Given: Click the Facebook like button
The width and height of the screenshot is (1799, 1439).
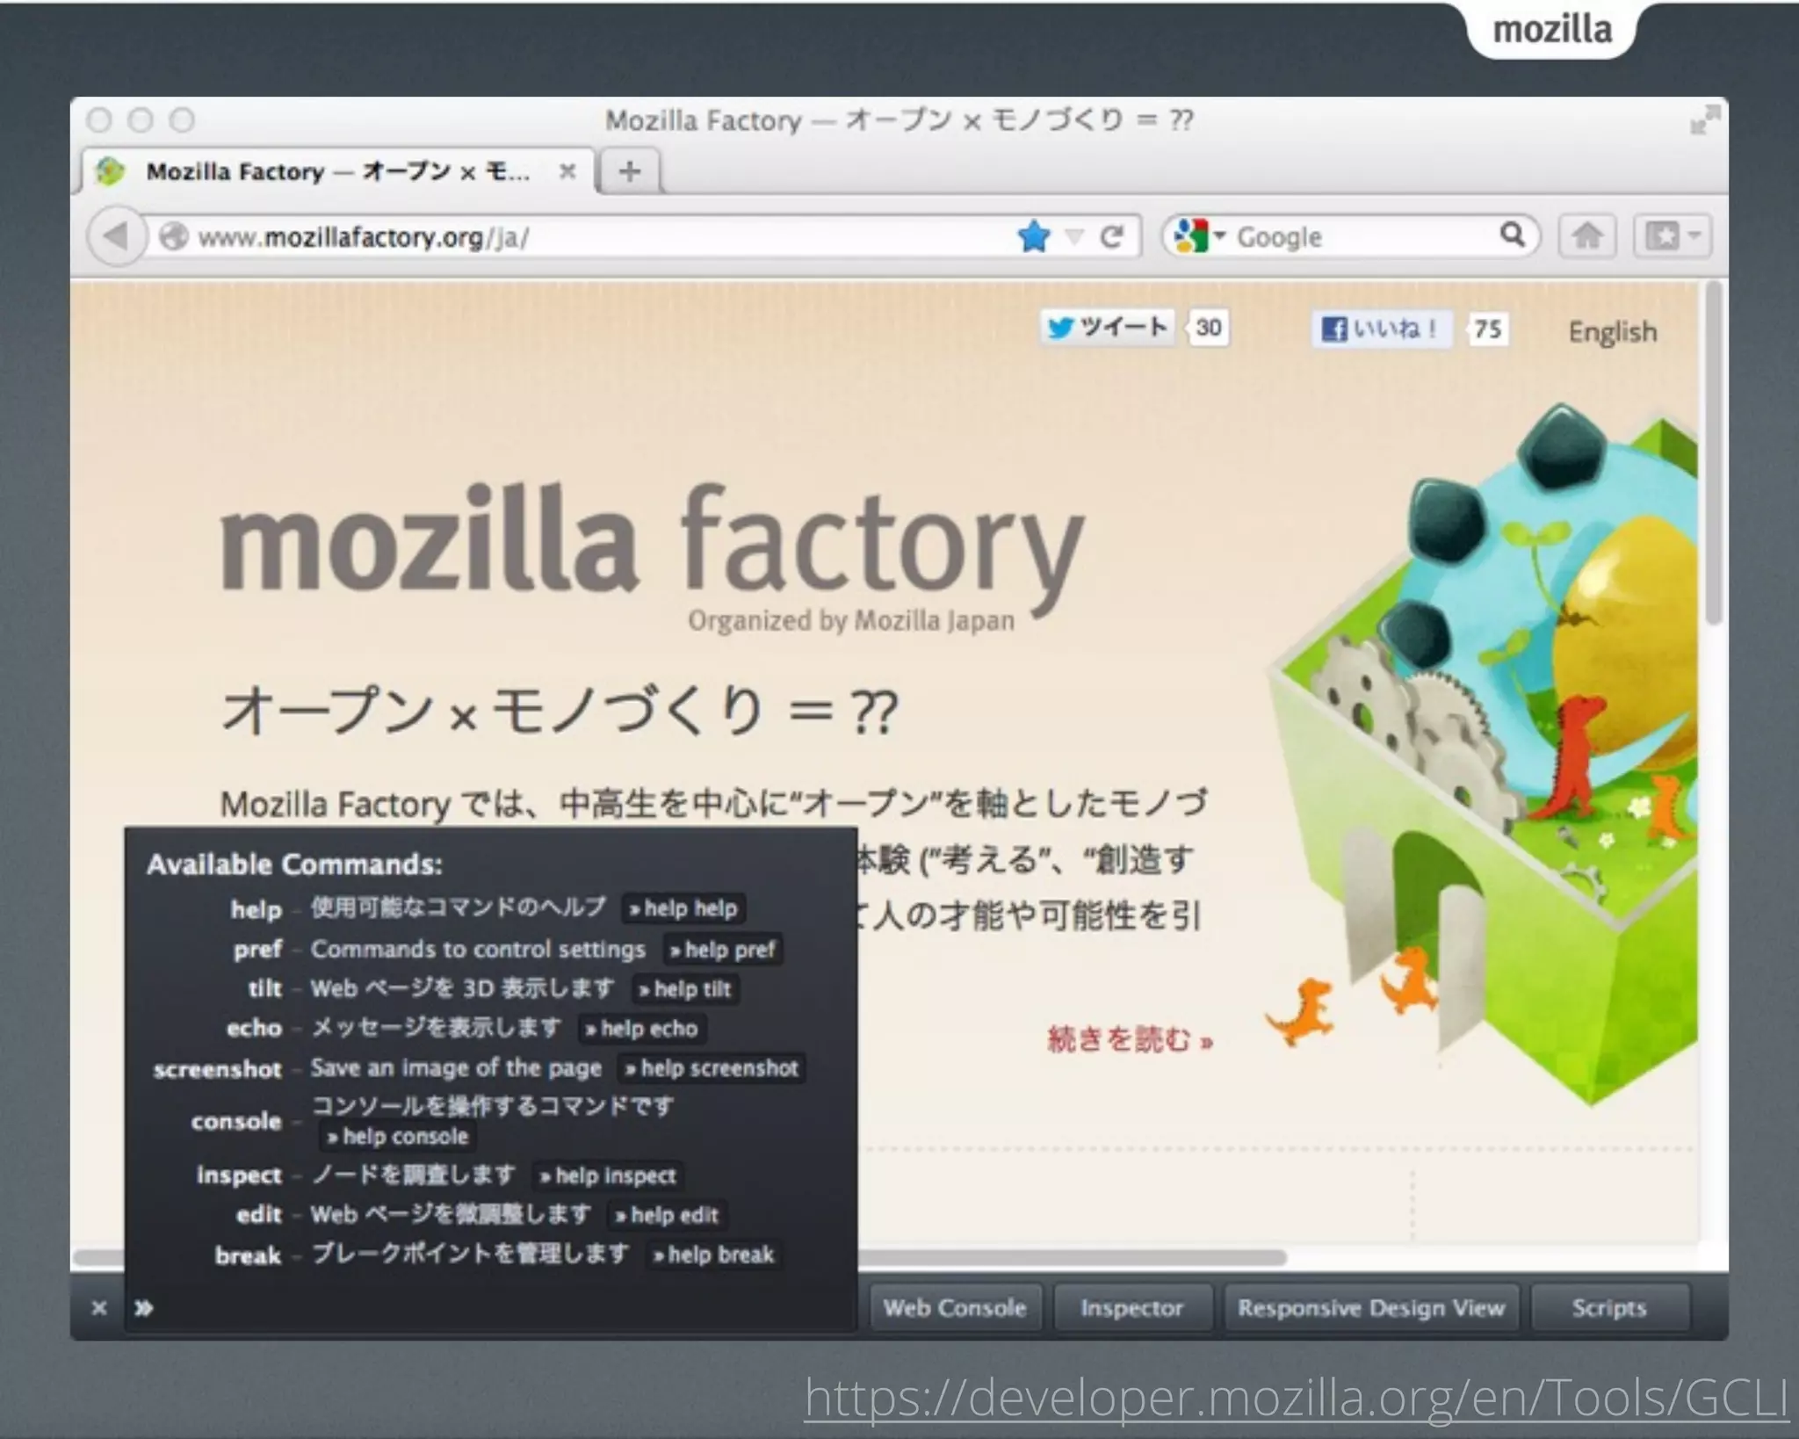Looking at the screenshot, I should click(1380, 329).
